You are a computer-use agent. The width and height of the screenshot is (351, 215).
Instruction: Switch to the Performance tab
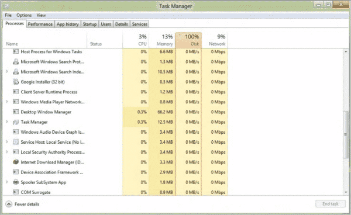40,24
